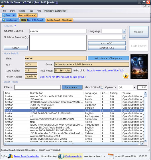Click the Separators... button

[x=72, y=87]
